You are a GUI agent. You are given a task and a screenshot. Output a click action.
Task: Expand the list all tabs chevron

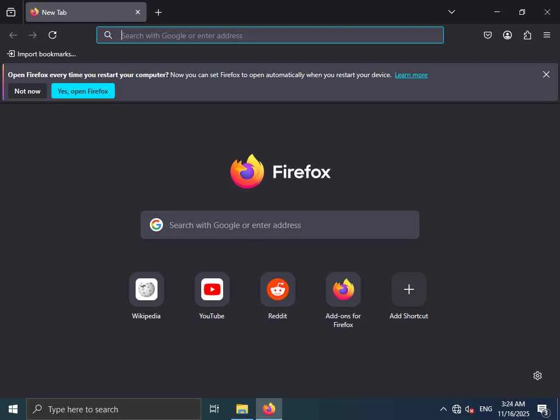coord(451,12)
